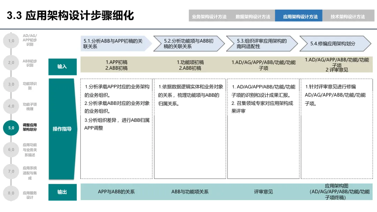The height and width of the screenshot is (212, 377).
Task: Click step circle 2.0
Action: [x=11, y=62]
